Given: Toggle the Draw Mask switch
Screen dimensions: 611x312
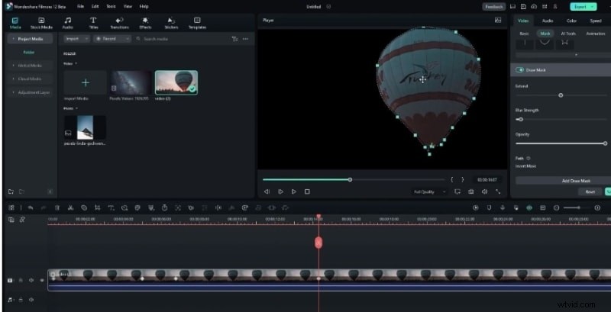Looking at the screenshot, I should tap(519, 70).
